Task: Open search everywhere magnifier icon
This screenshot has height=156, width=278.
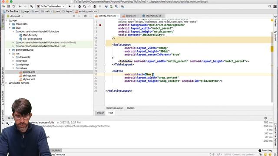Action: coord(270,6)
